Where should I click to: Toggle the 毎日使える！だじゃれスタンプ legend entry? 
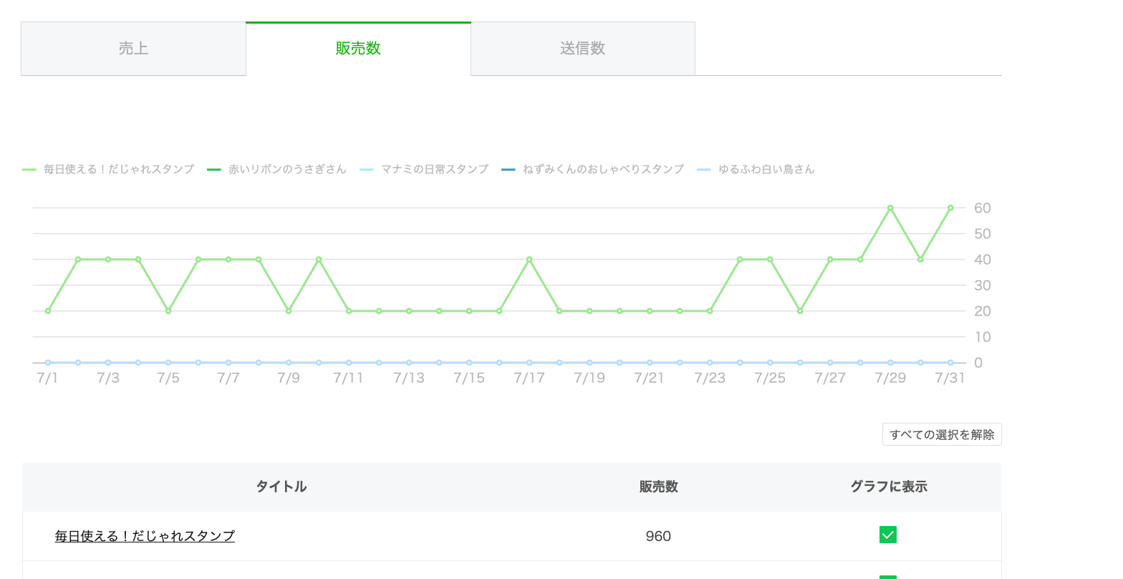click(x=108, y=170)
